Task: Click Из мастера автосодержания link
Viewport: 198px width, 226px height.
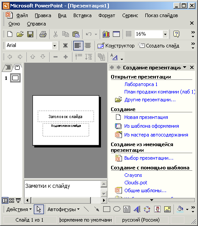Action: [x=156, y=135]
